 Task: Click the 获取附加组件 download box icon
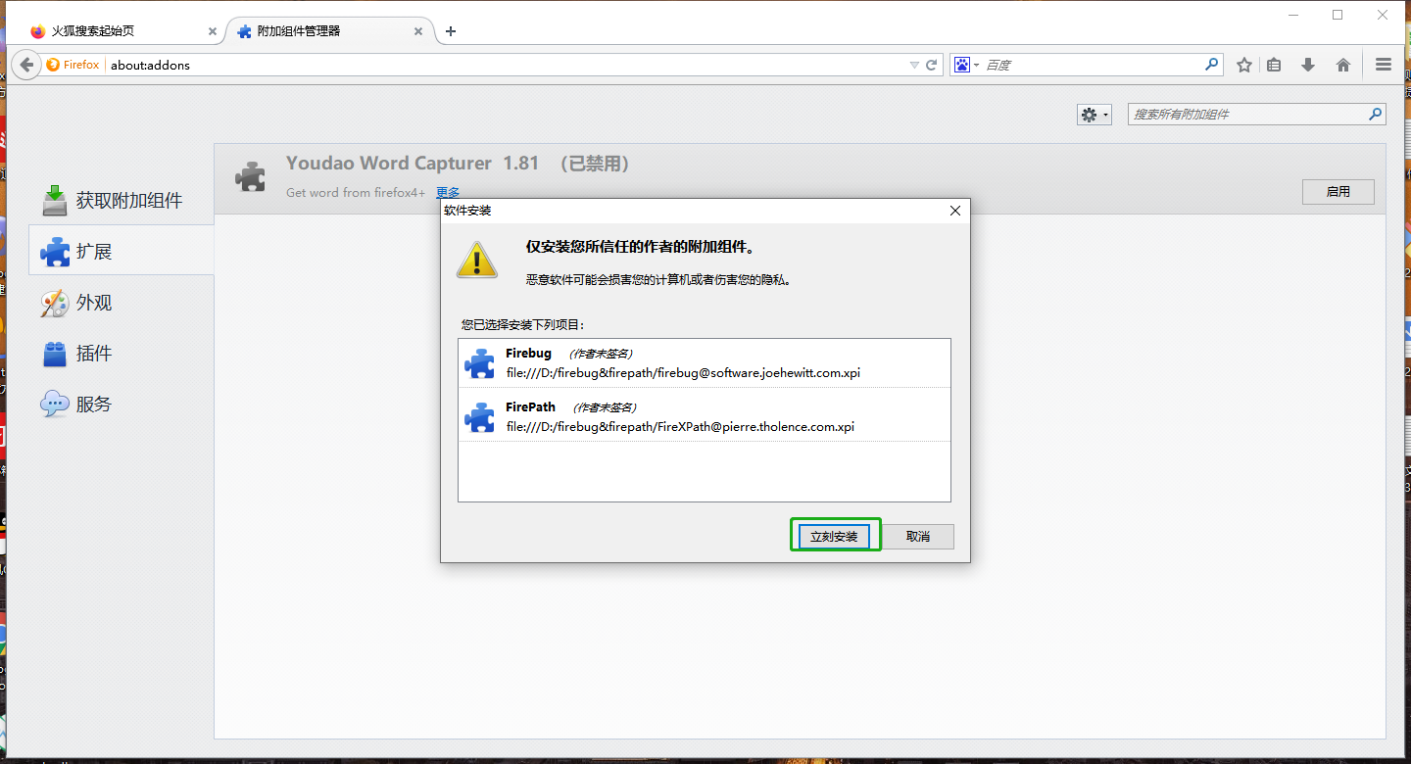coord(55,200)
